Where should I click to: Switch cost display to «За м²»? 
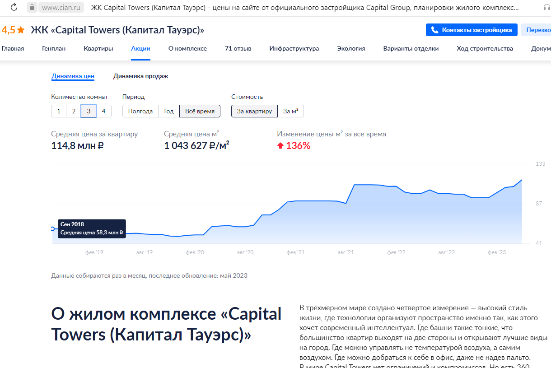[x=291, y=111]
